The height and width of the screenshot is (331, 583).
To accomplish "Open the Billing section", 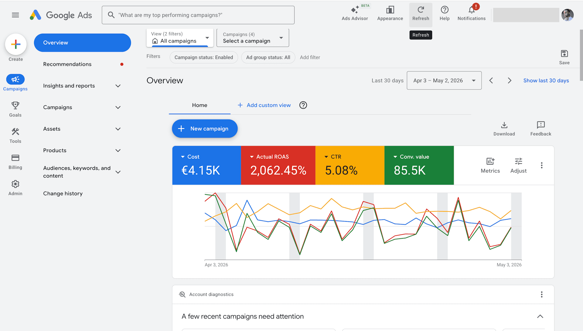I will pyautogui.click(x=15, y=162).
